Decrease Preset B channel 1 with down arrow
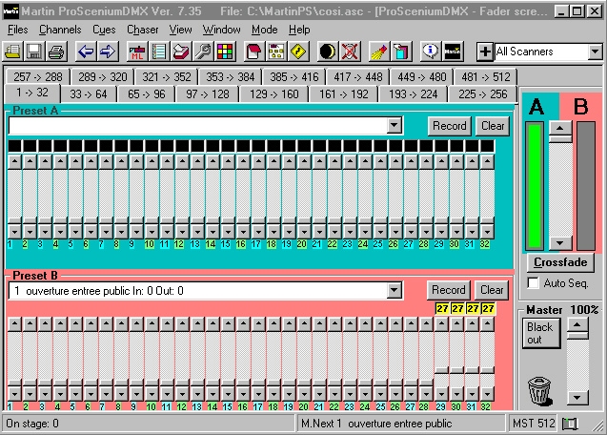Screen dimensions: 607x435 (14, 394)
